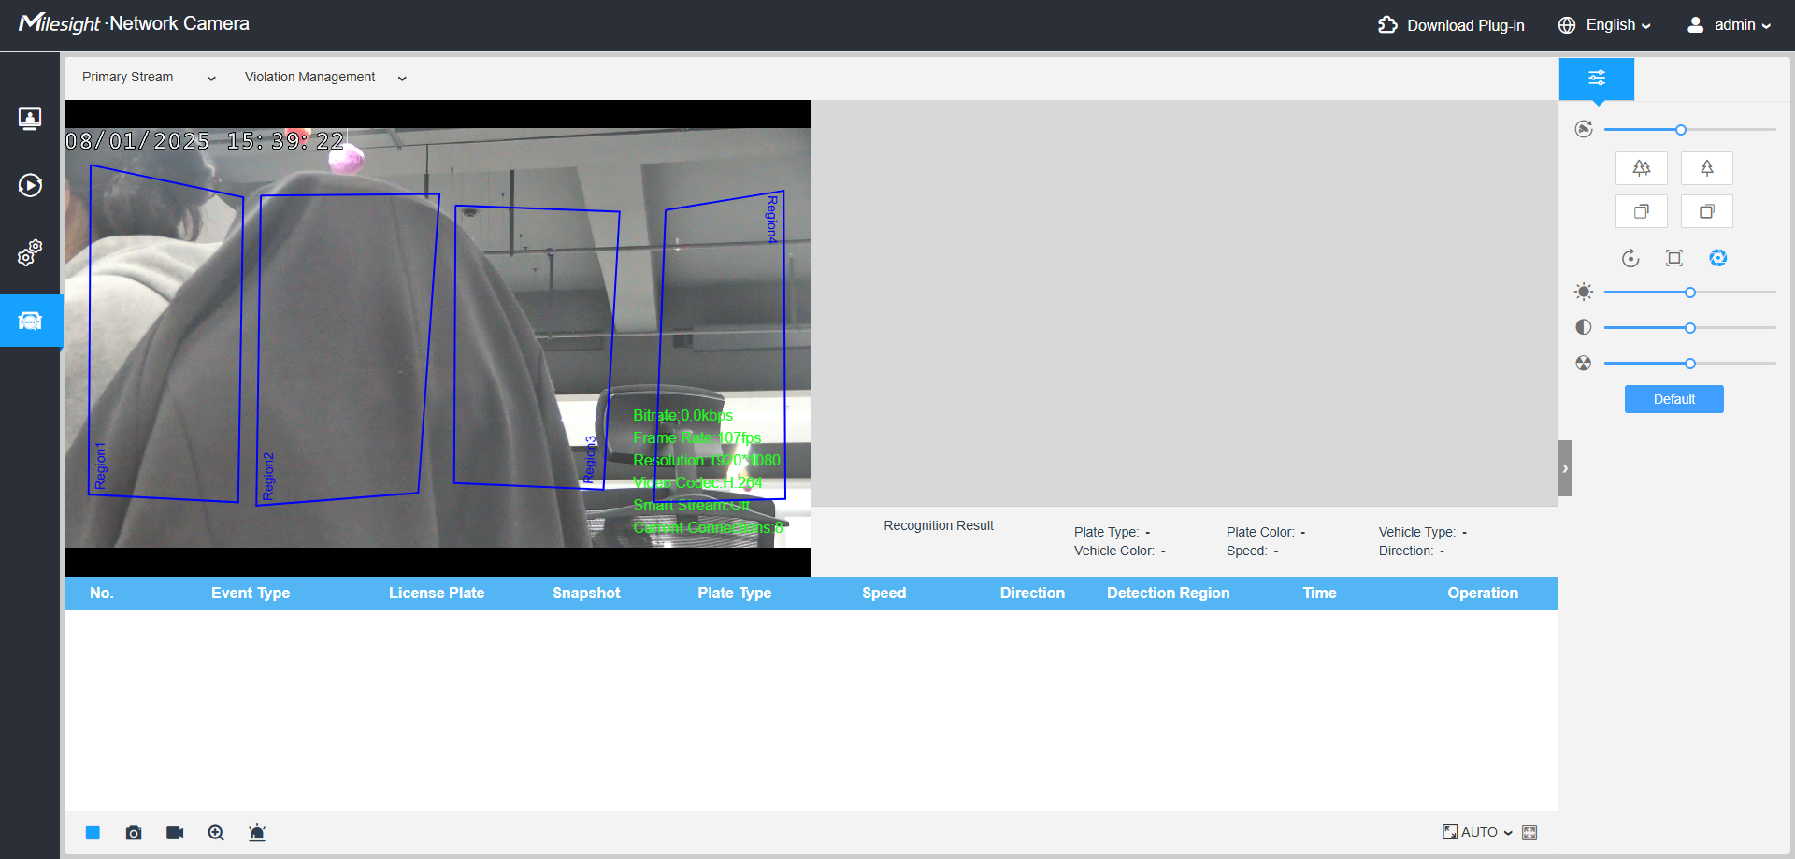
Task: Toggle the blue iris aperture icon
Action: coord(1718,258)
